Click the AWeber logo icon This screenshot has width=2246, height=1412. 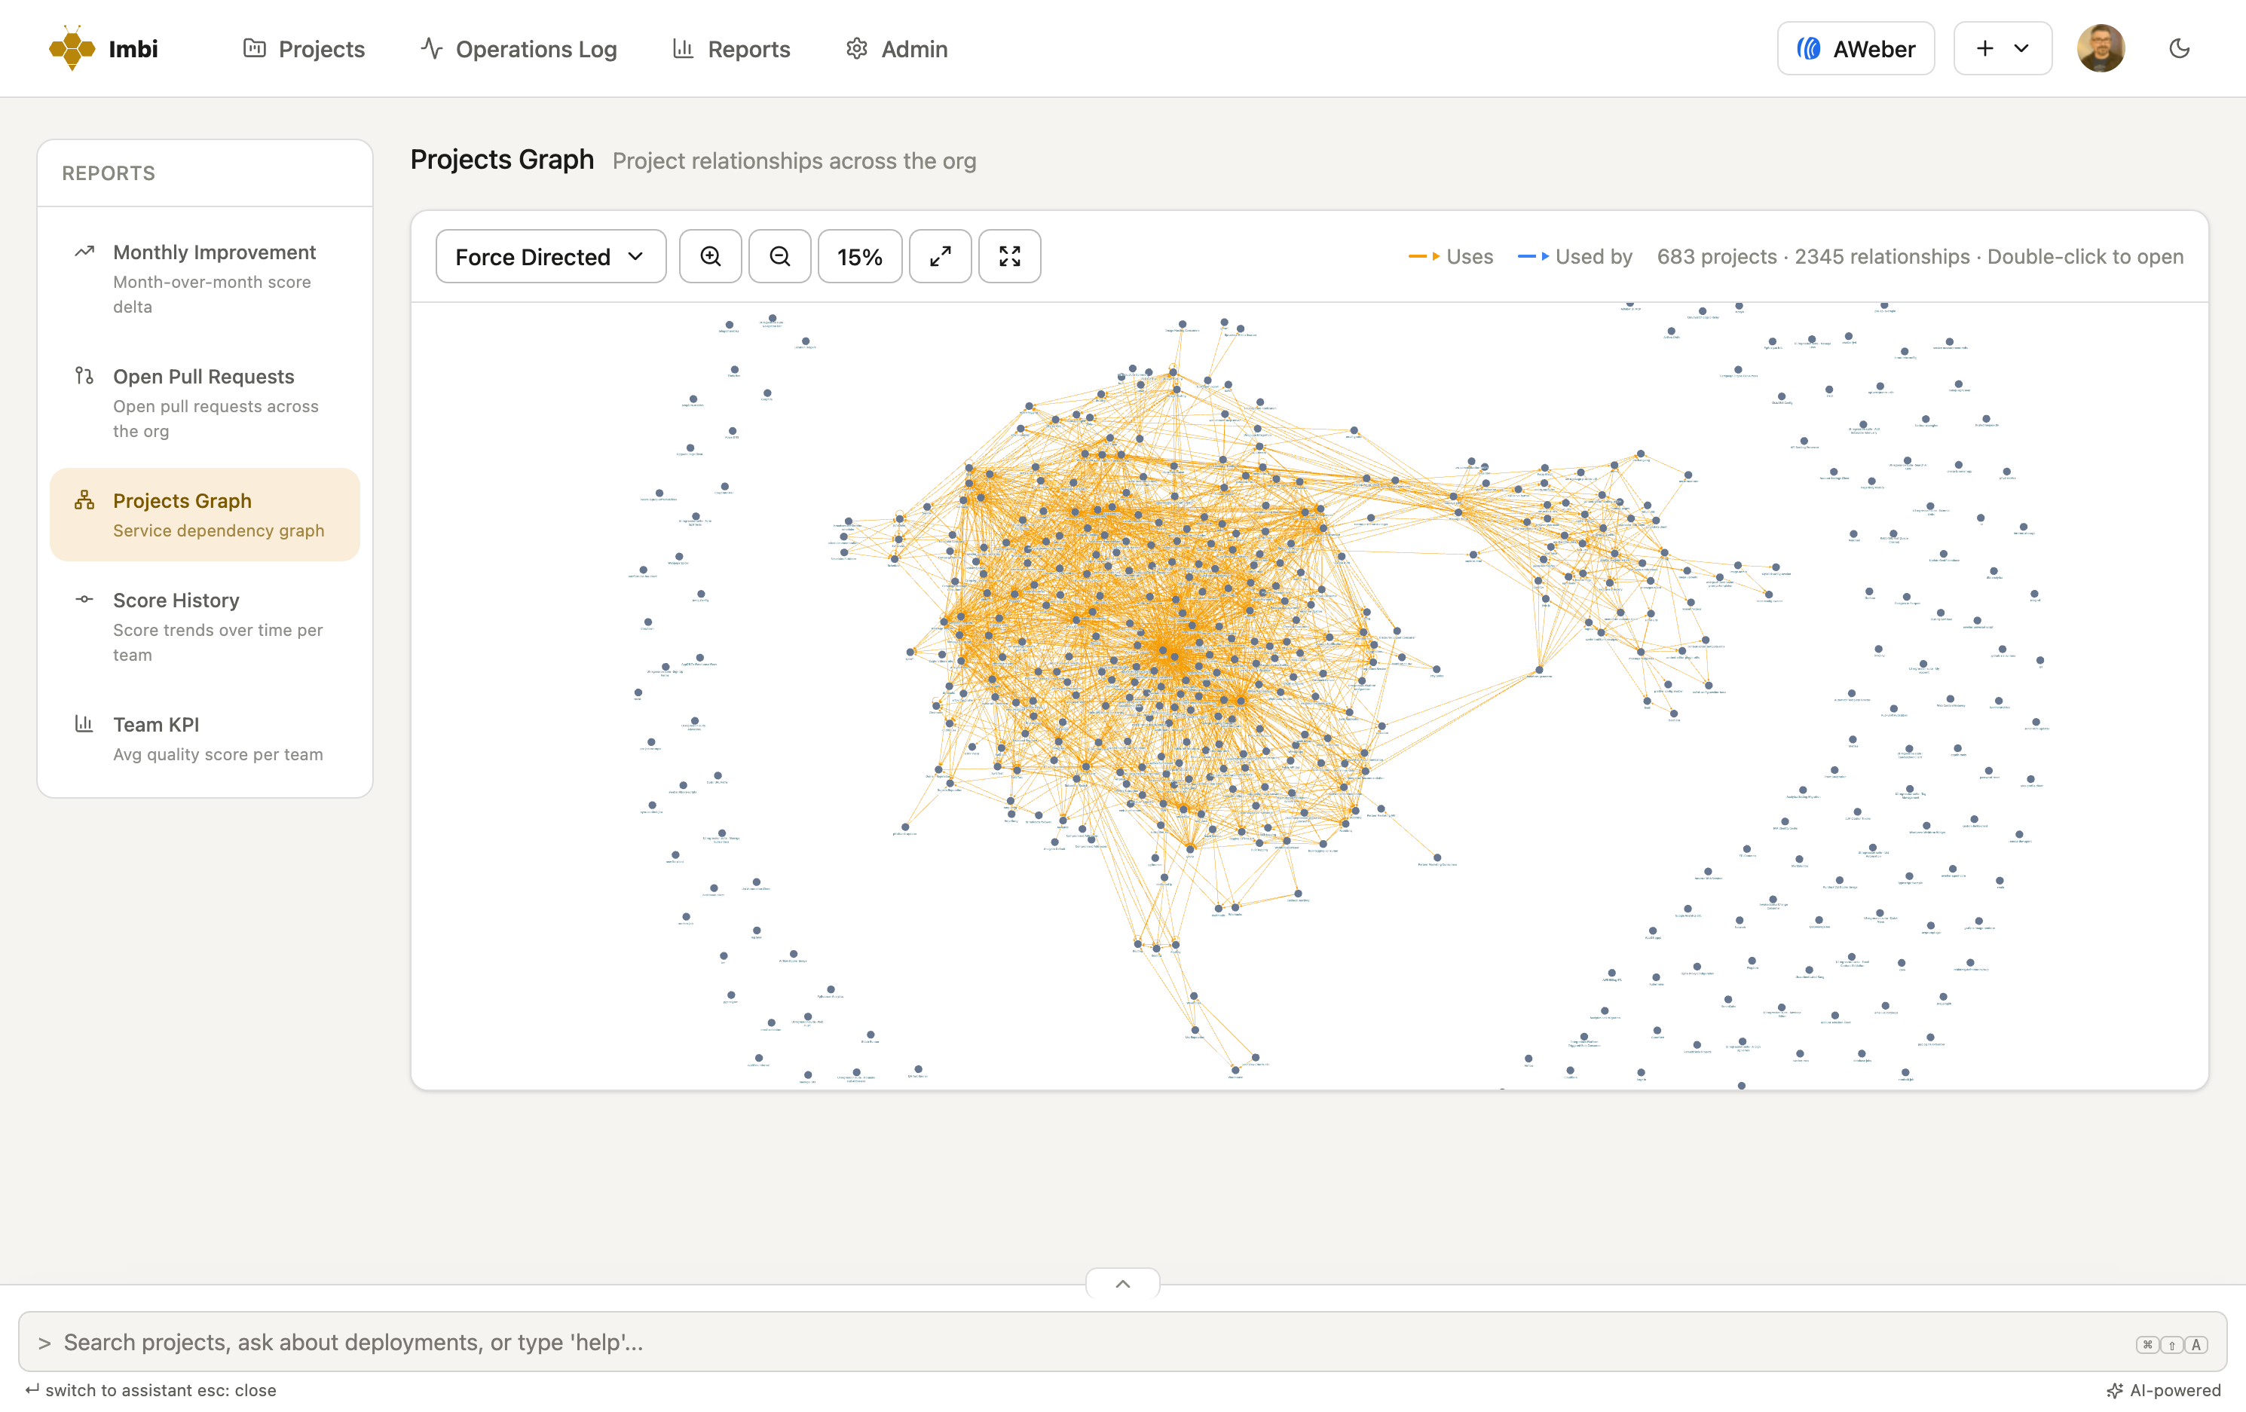click(x=1809, y=48)
